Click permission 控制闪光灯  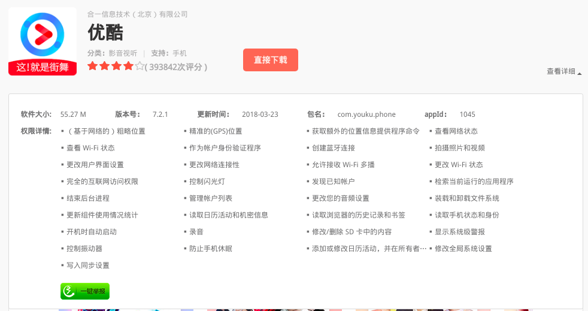[207, 182]
